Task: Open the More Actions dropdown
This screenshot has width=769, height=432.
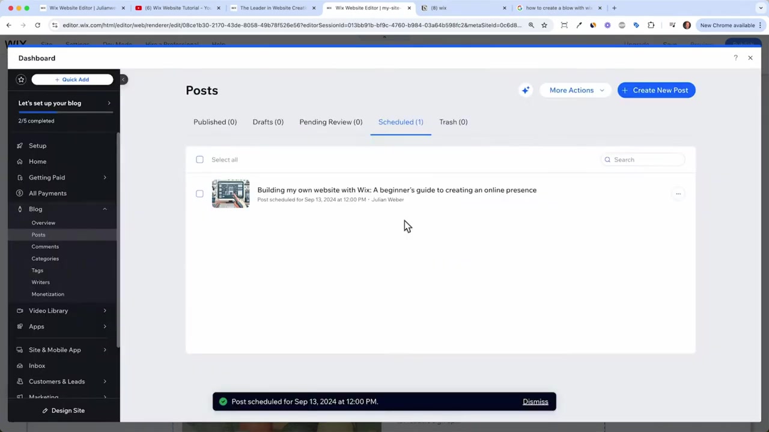Action: click(x=576, y=90)
